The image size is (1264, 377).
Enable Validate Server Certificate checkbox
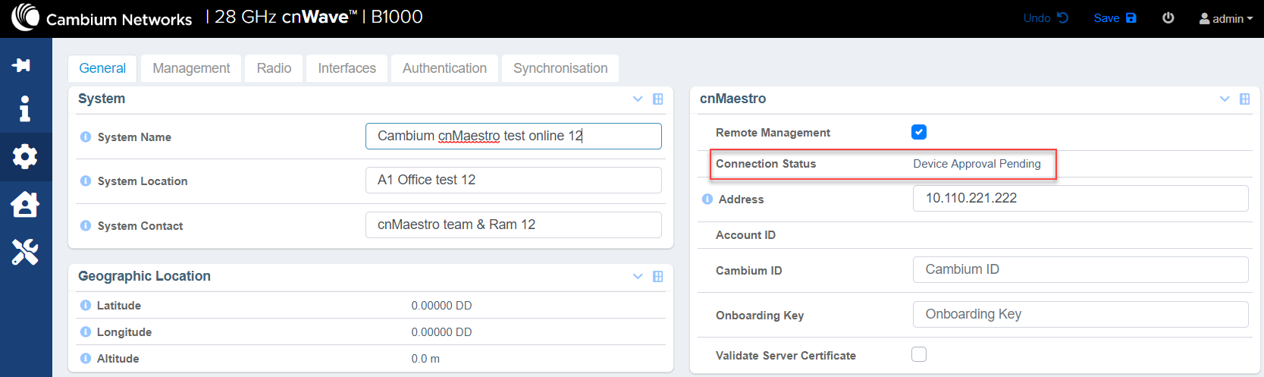point(919,354)
